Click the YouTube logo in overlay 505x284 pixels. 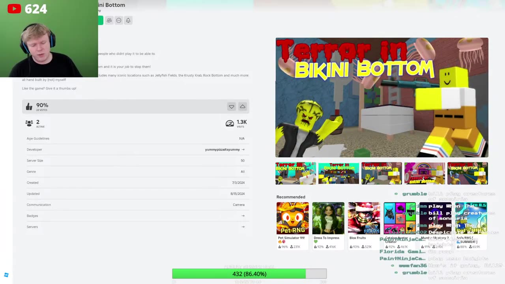pyautogui.click(x=14, y=9)
